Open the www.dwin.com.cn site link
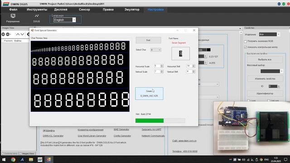The height and width of the screenshot is (163, 290). tap(184, 141)
